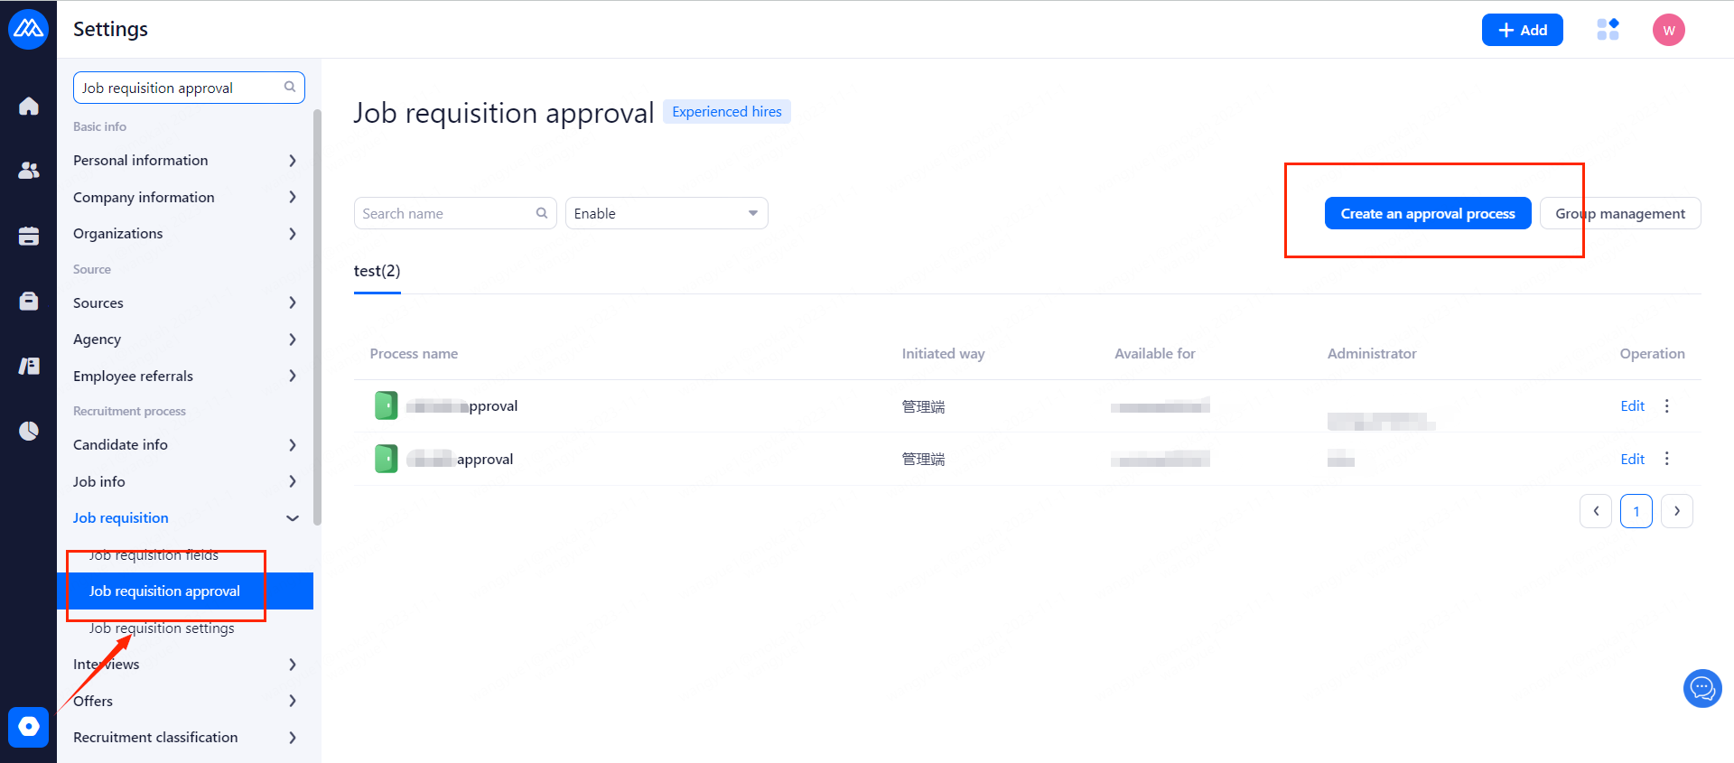Click Create an approval process button

tap(1427, 214)
